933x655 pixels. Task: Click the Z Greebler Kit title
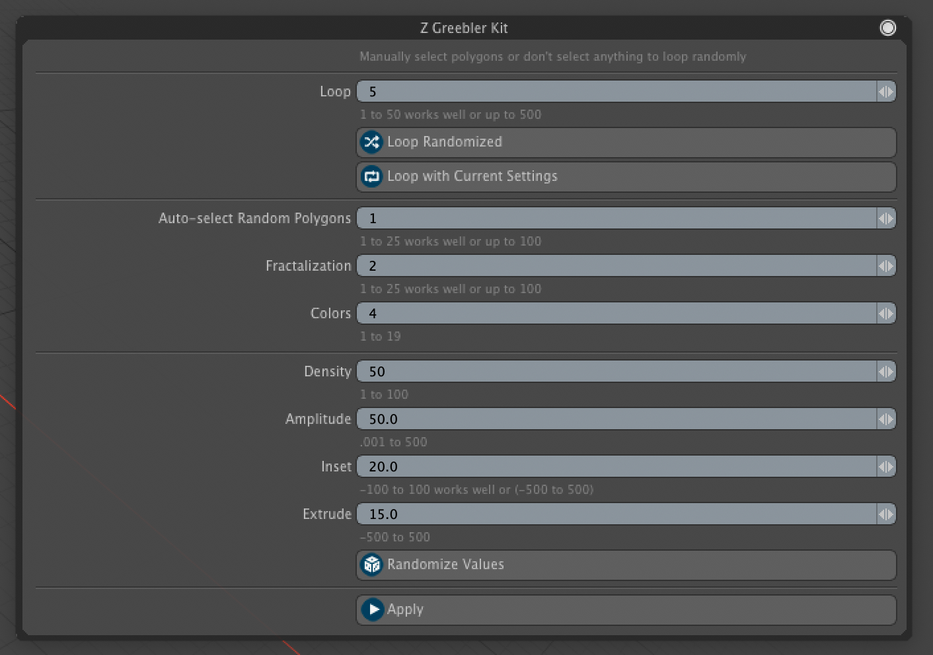tap(464, 28)
